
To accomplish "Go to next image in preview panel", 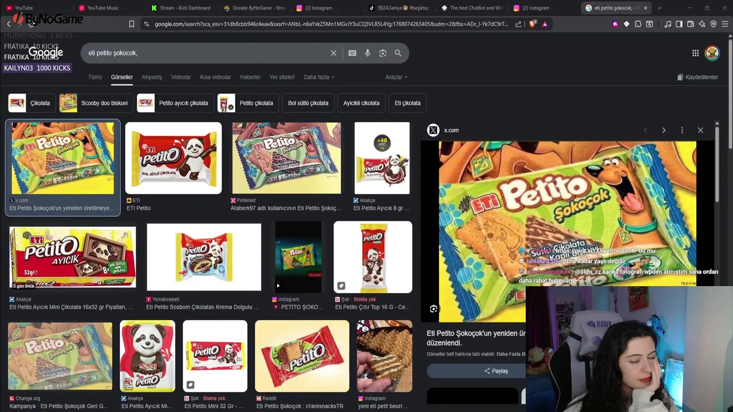I will tap(664, 130).
